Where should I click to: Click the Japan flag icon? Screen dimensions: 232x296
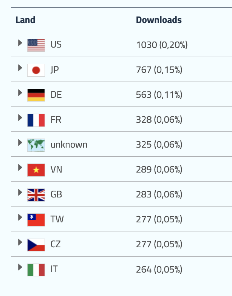click(36, 70)
